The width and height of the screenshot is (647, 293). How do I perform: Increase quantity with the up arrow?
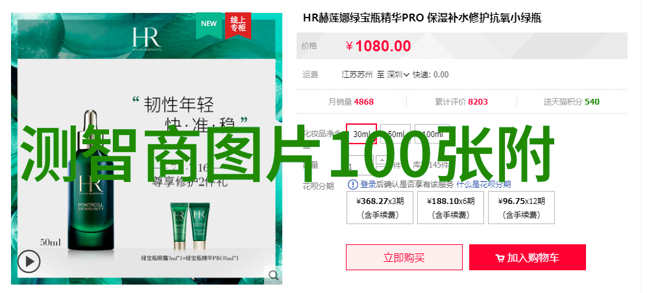(x=382, y=160)
